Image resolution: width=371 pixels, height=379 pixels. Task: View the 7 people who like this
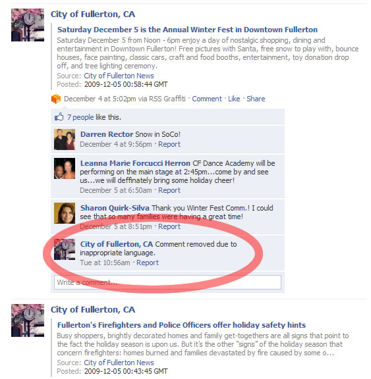pyautogui.click(x=80, y=117)
